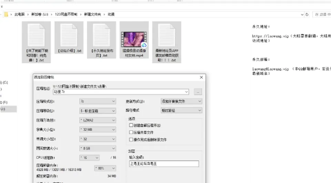
Task: Open the 固实数据大小 dropdown showing 8 GB
Action: pyautogui.click(x=98, y=148)
